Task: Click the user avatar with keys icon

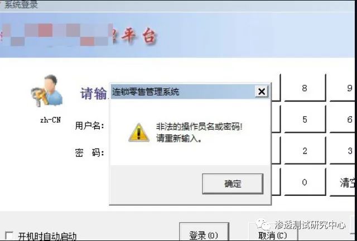Action: tap(47, 91)
